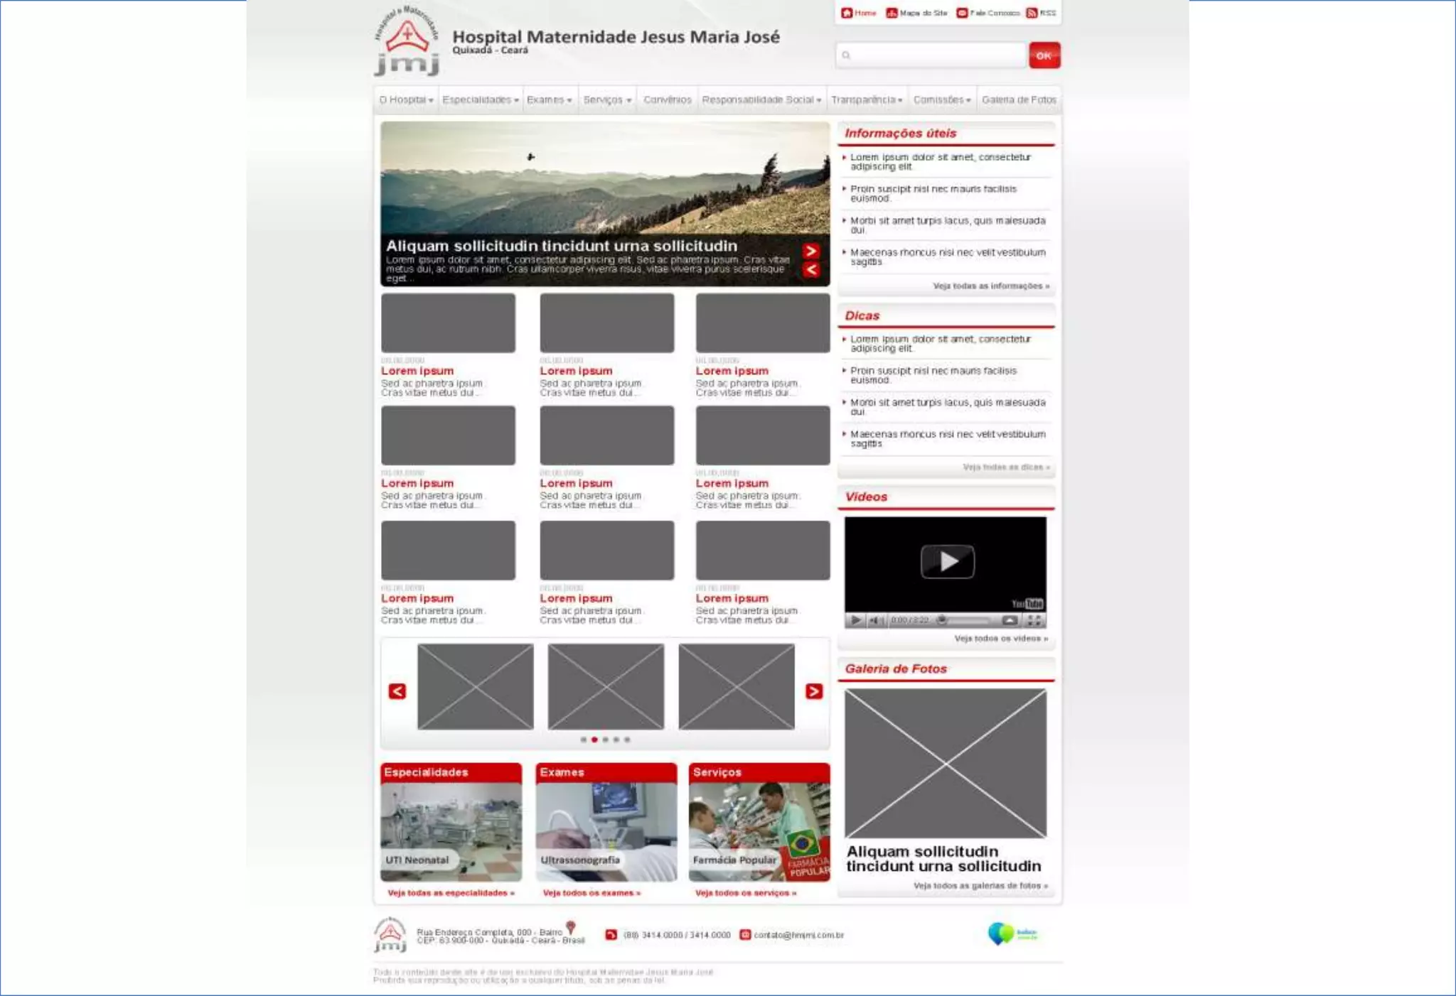The image size is (1456, 996).
Task: Open the Transparência dropdown menu
Action: tap(866, 100)
